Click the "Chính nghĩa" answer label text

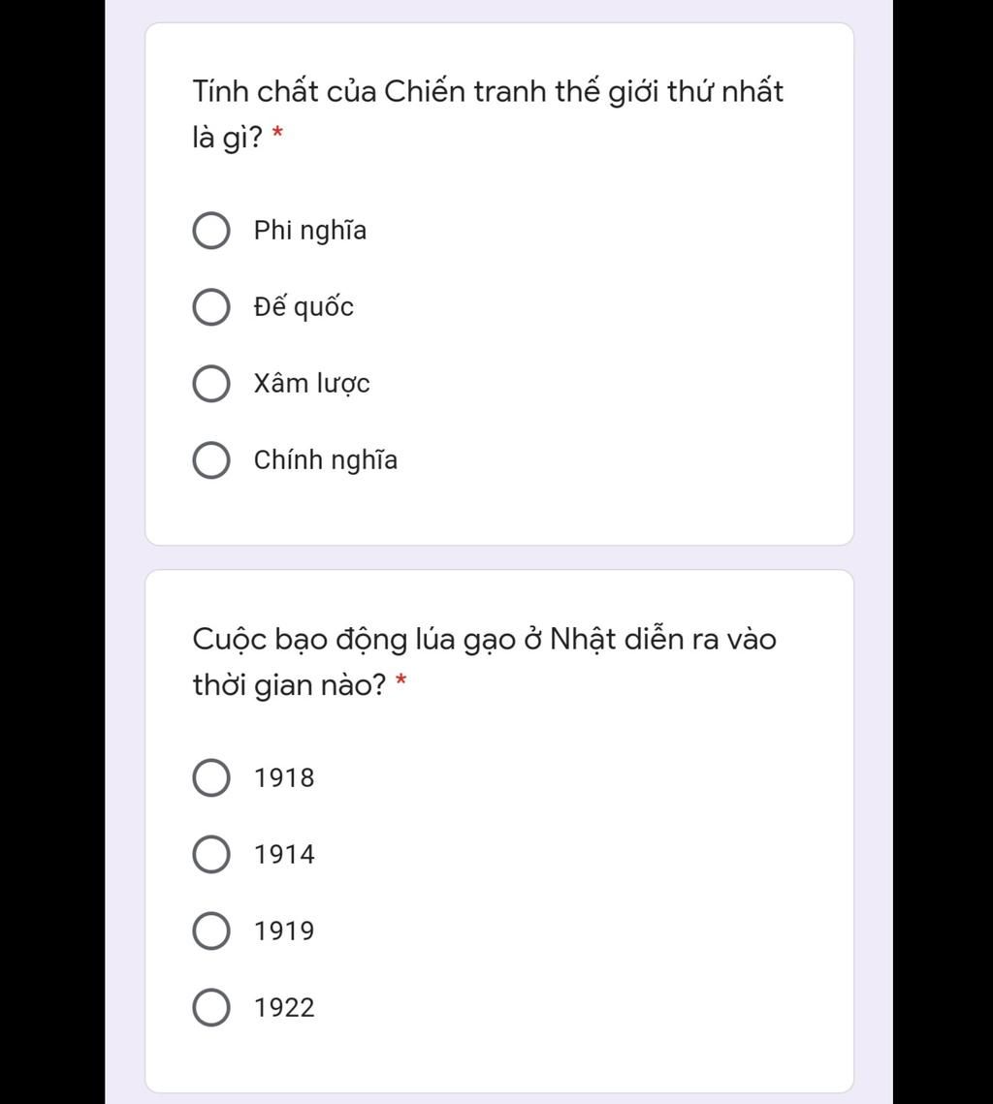pyautogui.click(x=326, y=460)
